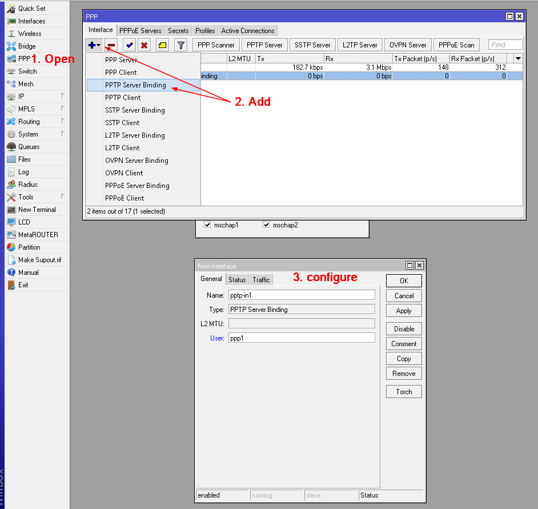Click the OVPN Server button
This screenshot has width=538, height=509.
coord(408,45)
